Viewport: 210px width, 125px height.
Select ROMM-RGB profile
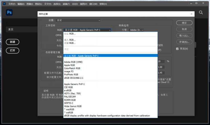click(111, 100)
